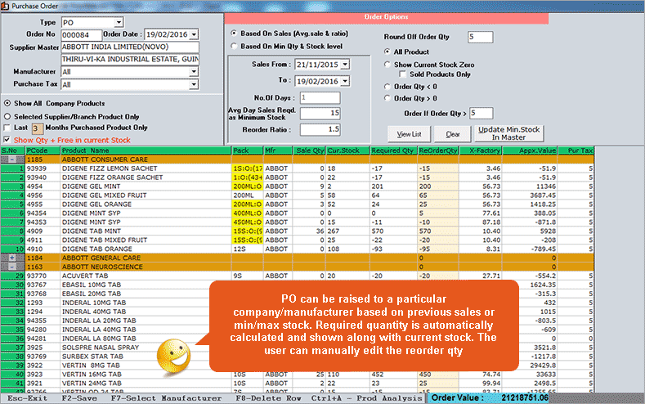Click reorder qty 570 for DIGENE TAB MINT

[438, 231]
